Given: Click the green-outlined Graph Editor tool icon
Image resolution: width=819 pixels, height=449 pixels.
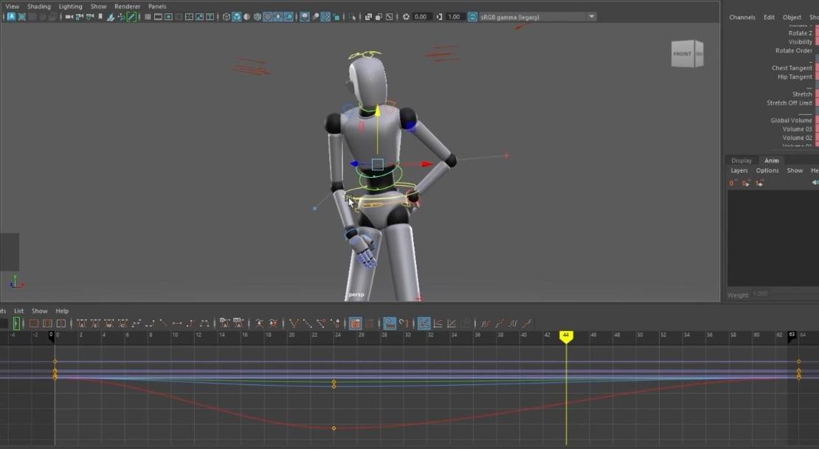Looking at the screenshot, I should [x=16, y=324].
